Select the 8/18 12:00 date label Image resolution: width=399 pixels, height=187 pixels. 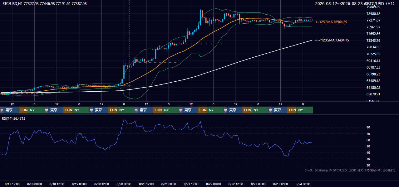pyautogui.click(x=57, y=184)
